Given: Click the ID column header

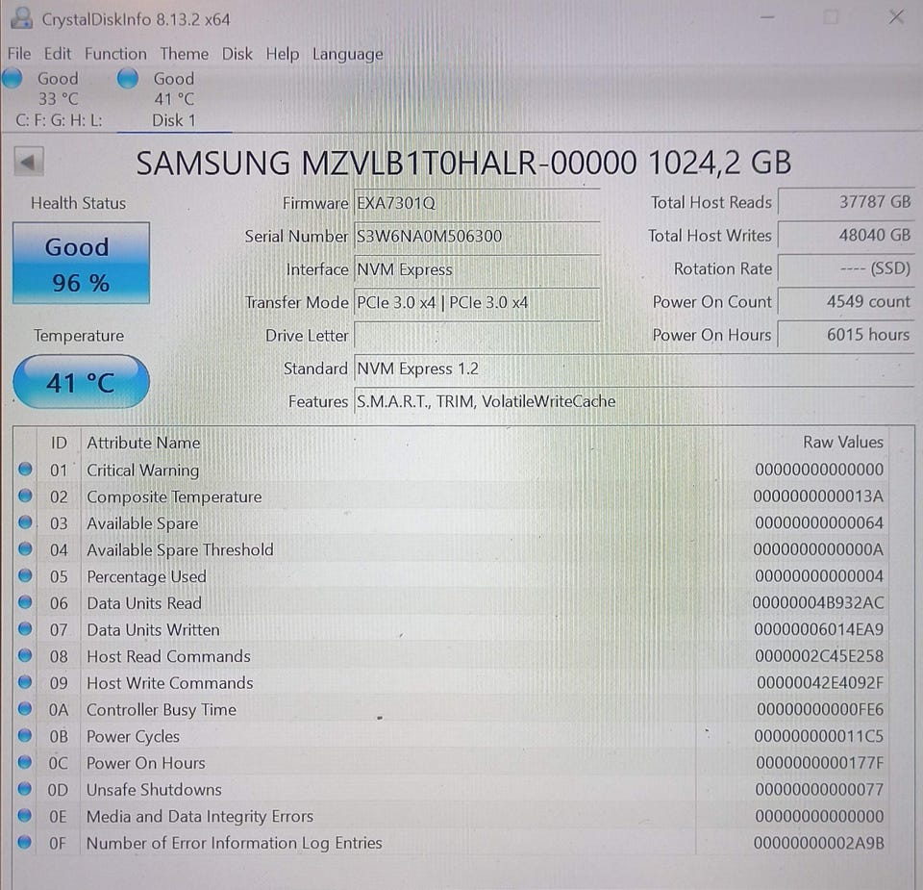Looking at the screenshot, I should [59, 443].
